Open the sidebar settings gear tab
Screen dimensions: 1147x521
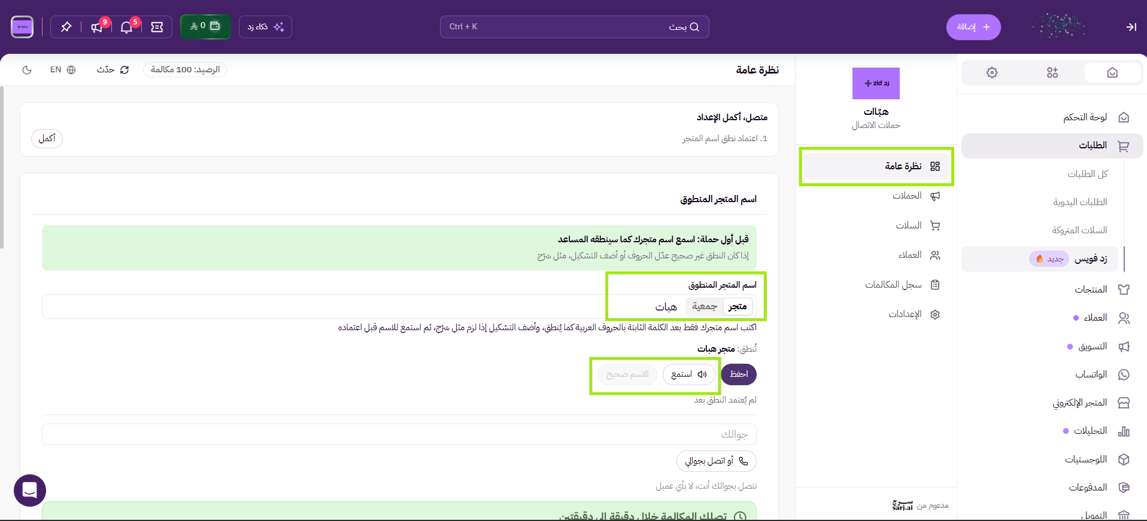coord(992,72)
